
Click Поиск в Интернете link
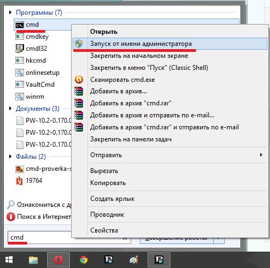pos(44,217)
